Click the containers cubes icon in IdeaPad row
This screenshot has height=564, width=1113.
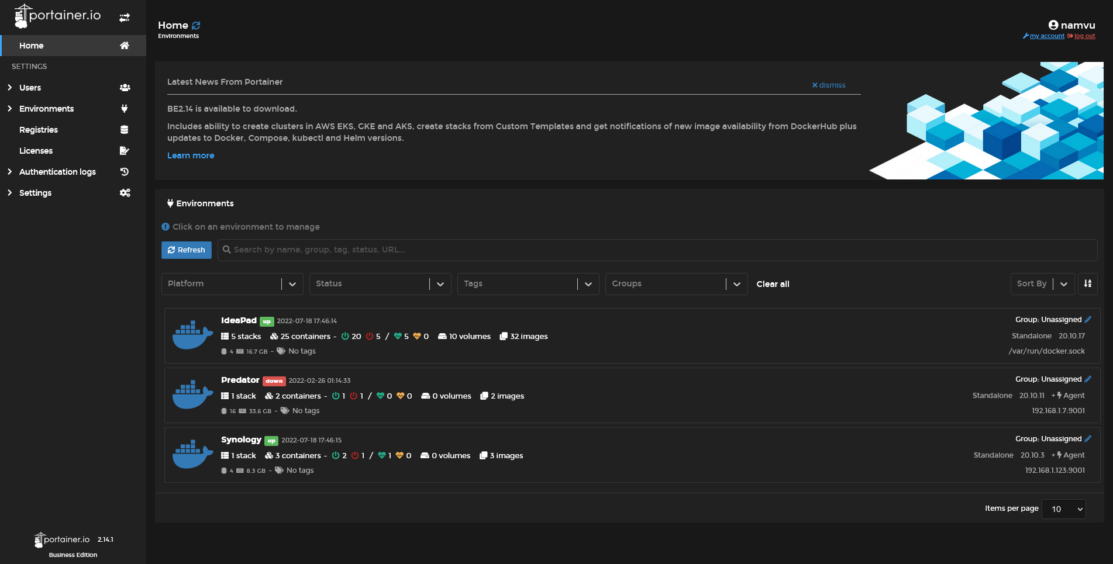coord(274,337)
